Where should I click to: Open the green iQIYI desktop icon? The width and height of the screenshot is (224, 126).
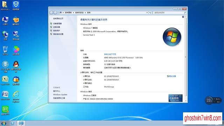point(5,111)
